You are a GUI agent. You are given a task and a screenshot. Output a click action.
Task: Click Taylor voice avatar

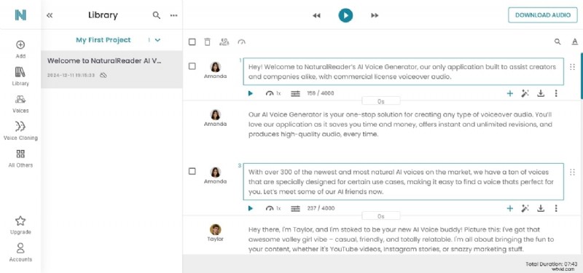[x=215, y=229]
